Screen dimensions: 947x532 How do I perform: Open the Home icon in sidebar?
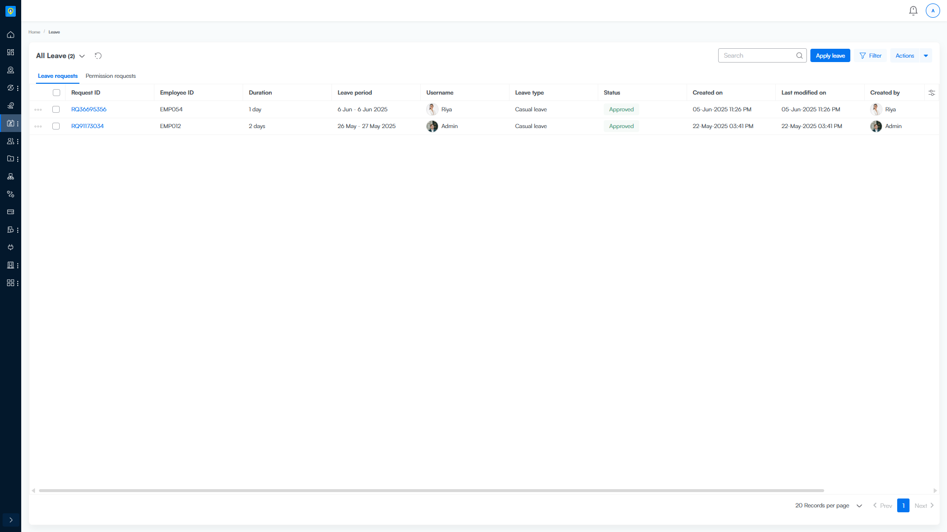10,34
